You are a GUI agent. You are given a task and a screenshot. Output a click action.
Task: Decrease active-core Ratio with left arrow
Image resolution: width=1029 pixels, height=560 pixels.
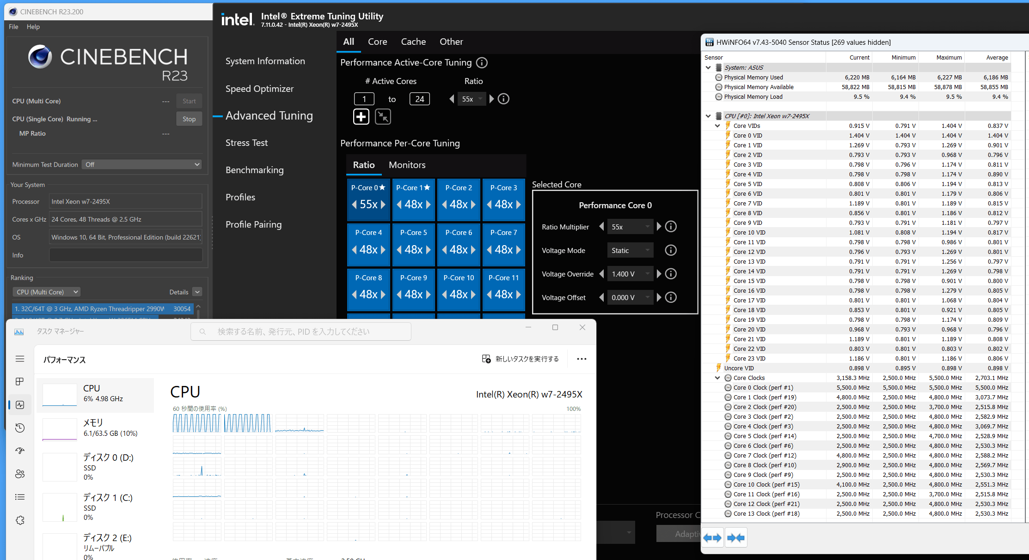[x=452, y=99]
